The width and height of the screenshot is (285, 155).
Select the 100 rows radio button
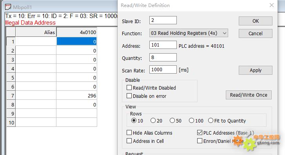click(191, 121)
